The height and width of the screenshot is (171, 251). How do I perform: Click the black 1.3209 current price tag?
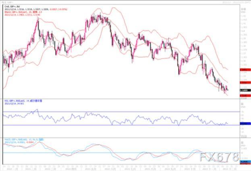(245, 90)
